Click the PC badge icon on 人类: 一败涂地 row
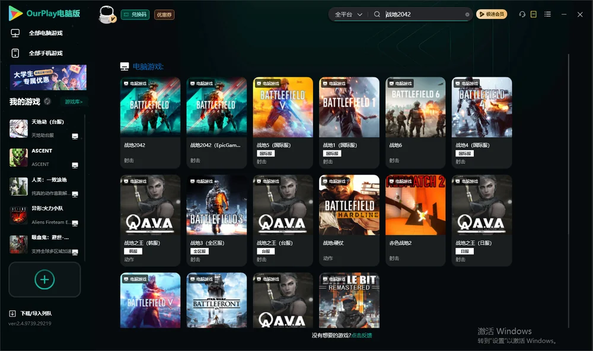This screenshot has width=593, height=351. point(75,194)
